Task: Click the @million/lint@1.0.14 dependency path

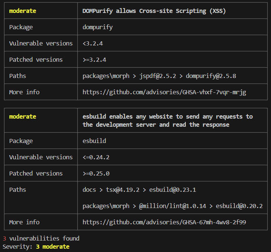Action: (x=172, y=206)
